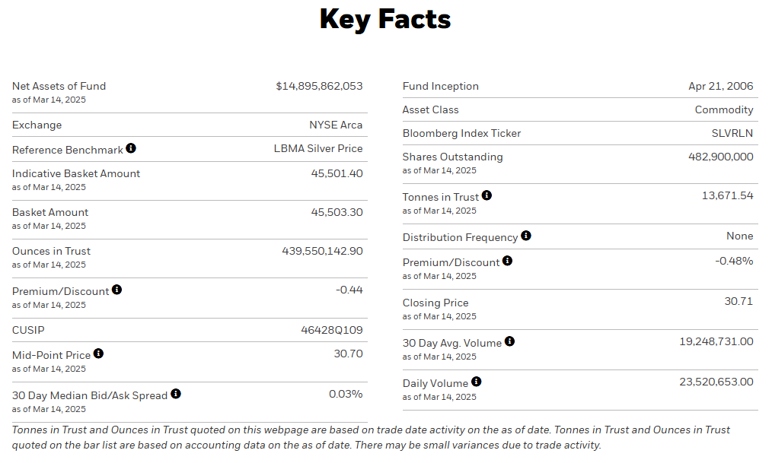Screen dimensions: 772x463
Task: Click the SLVRLN Bloomberg ticker value
Action: click(x=732, y=133)
